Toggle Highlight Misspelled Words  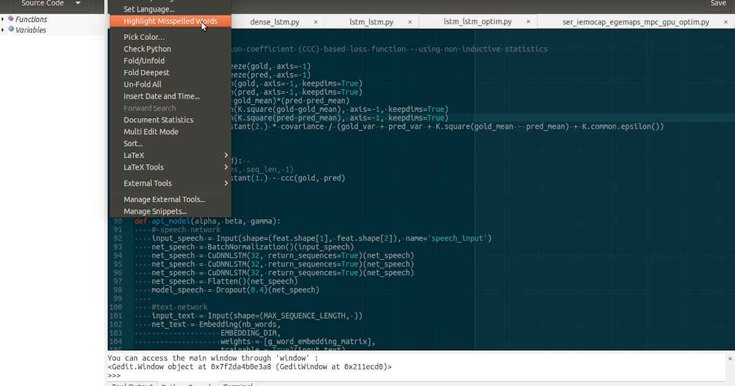coord(170,21)
